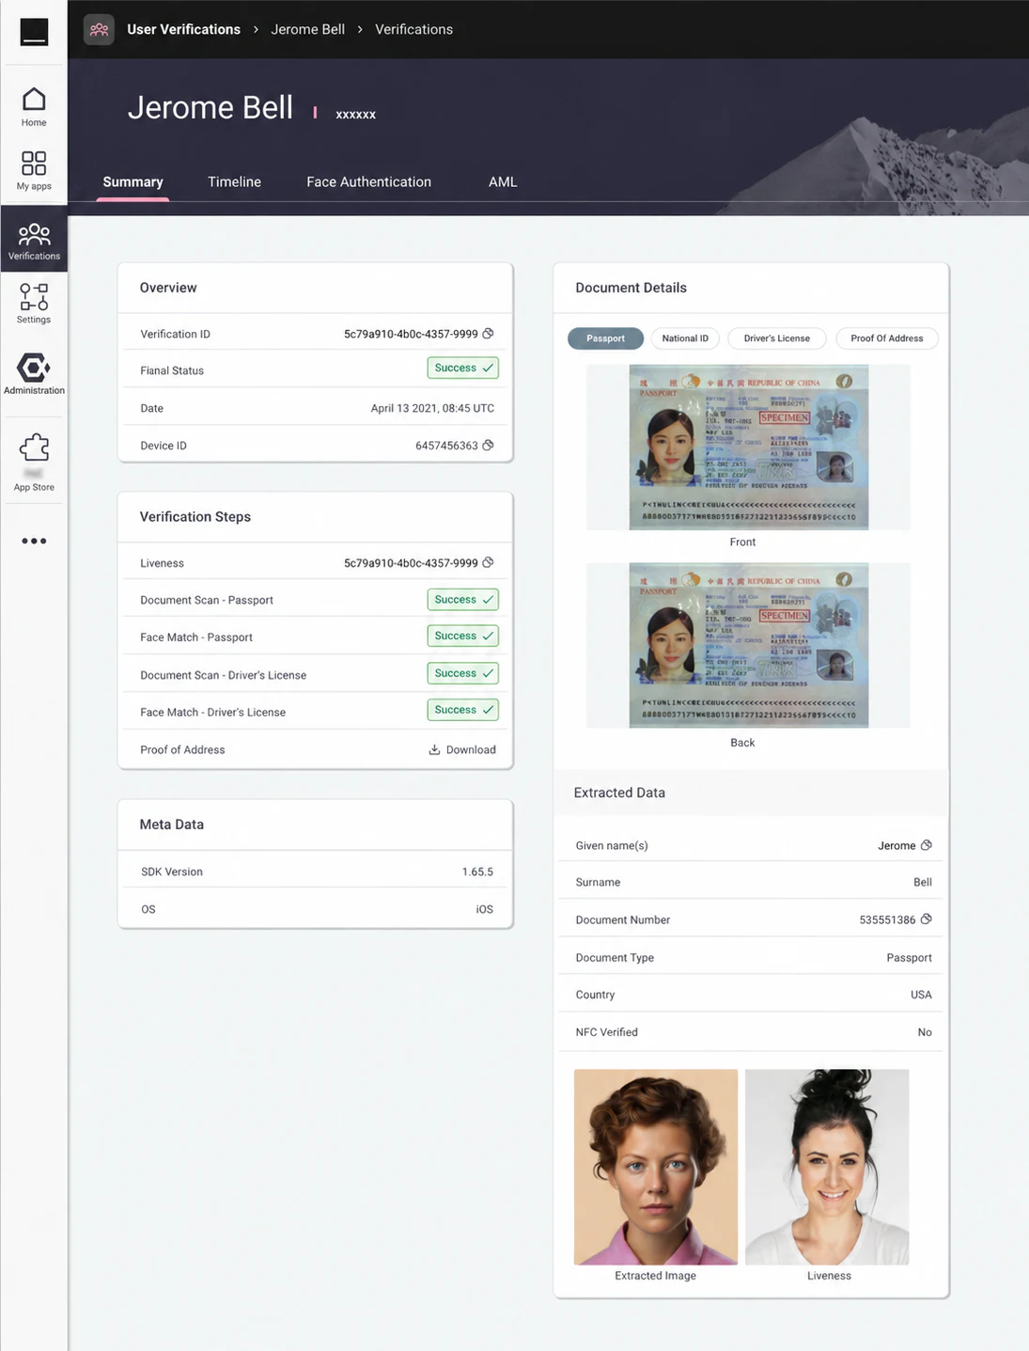Open Home in the sidebar
This screenshot has width=1029, height=1351.
(34, 107)
